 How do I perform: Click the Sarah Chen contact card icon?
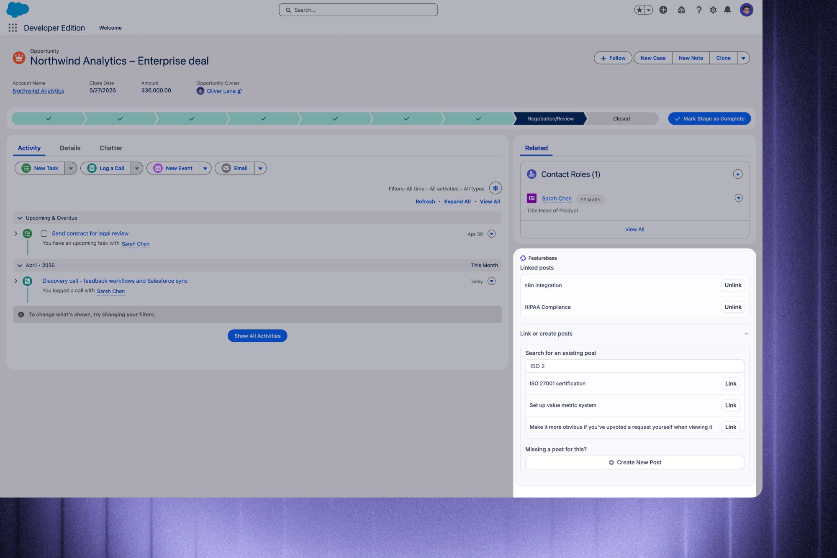[x=531, y=198]
